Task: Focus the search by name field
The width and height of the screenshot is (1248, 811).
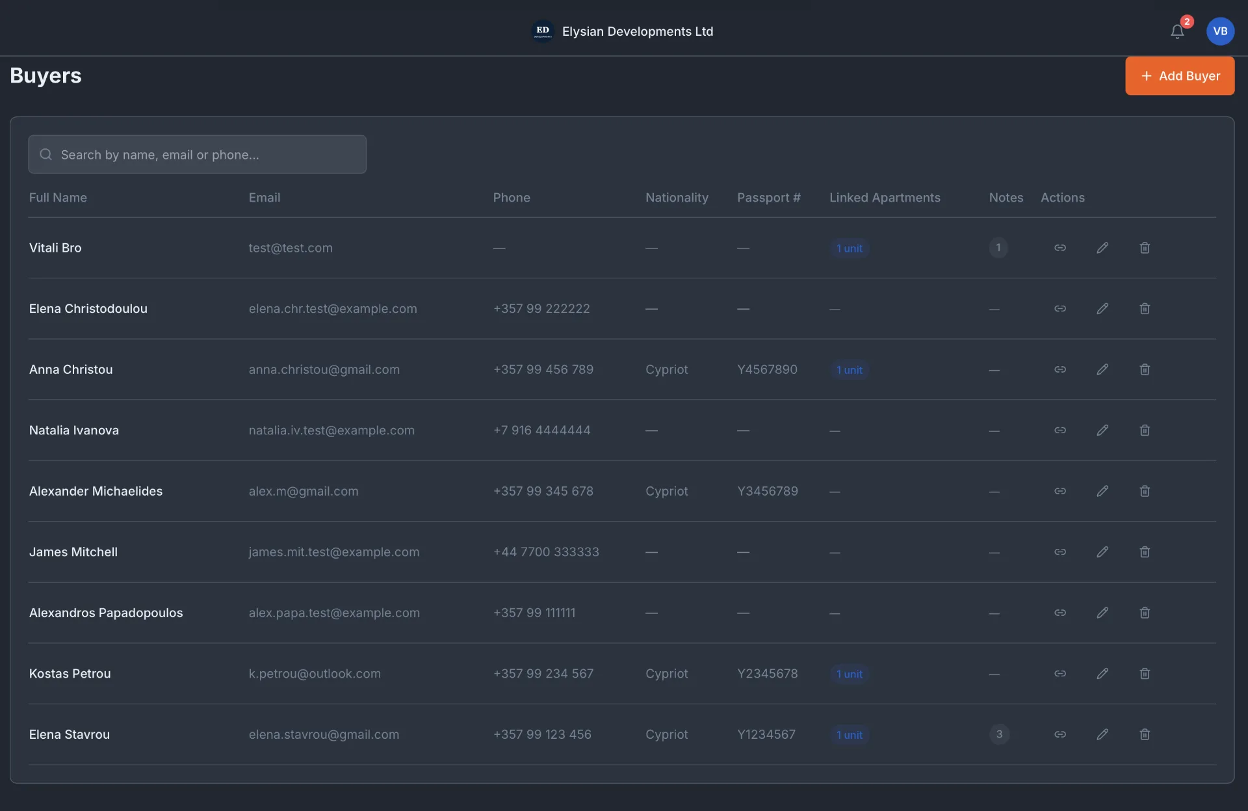Action: click(197, 154)
